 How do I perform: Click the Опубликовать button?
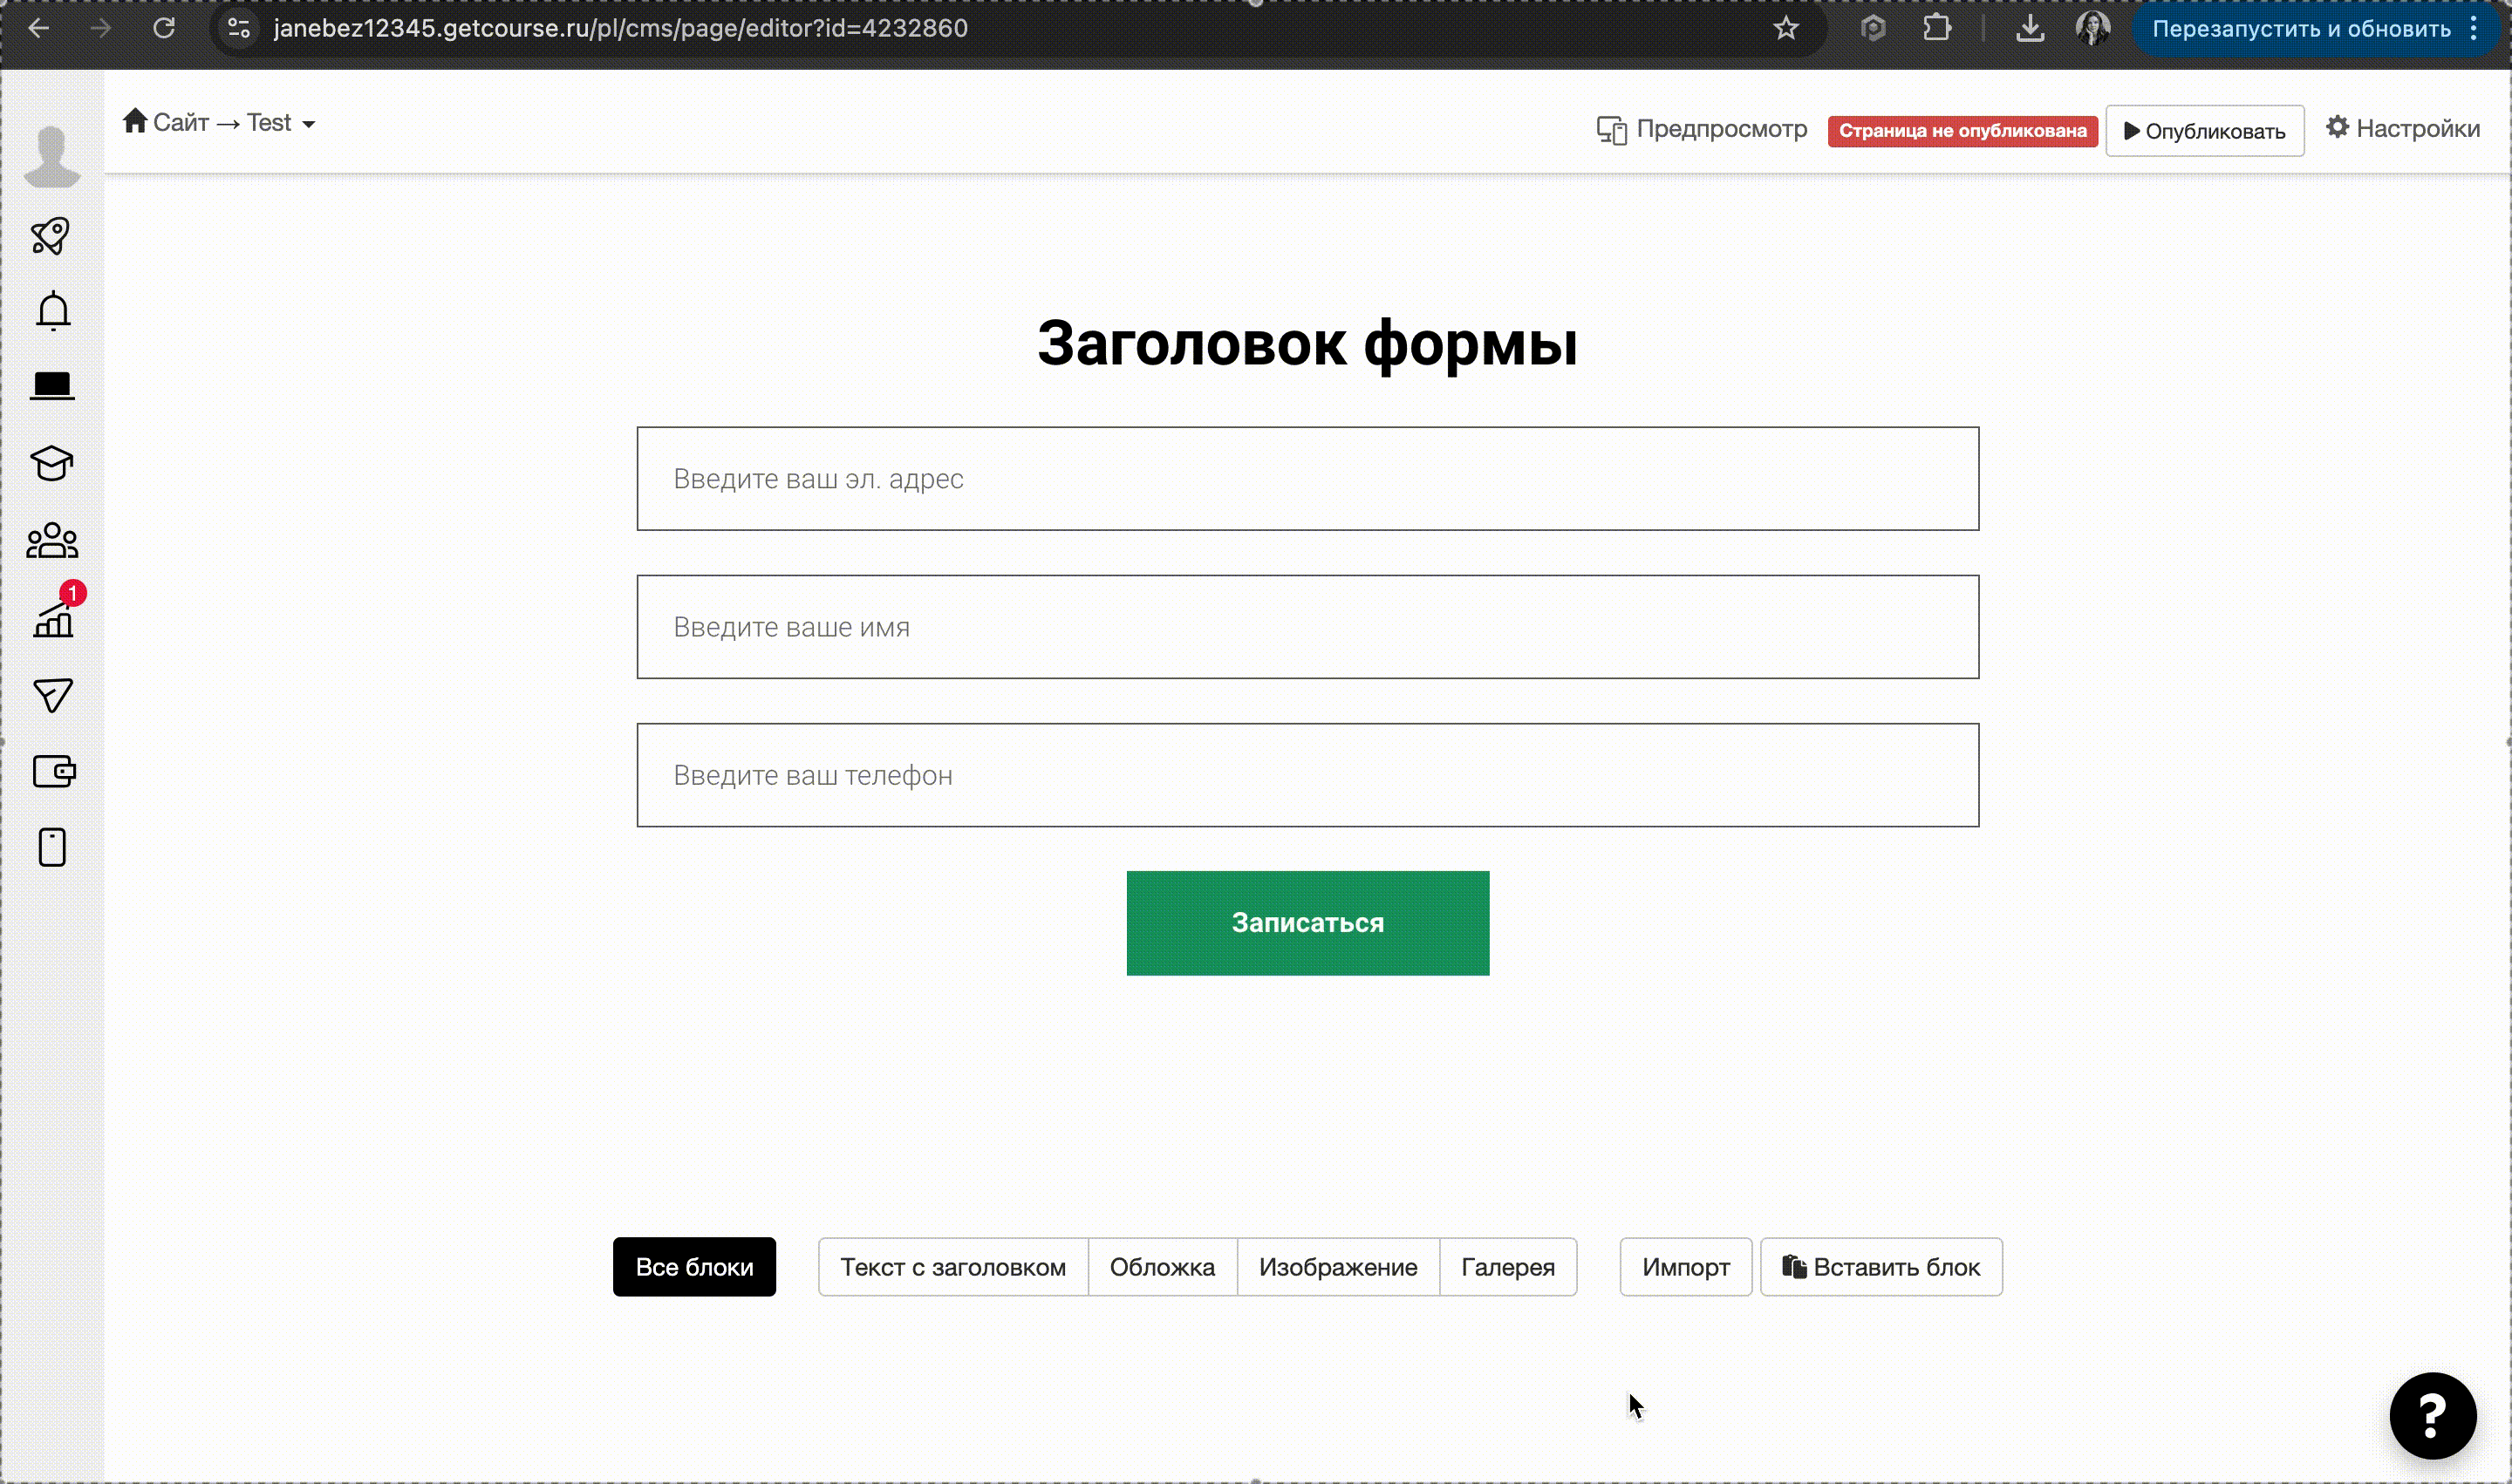tap(2204, 131)
